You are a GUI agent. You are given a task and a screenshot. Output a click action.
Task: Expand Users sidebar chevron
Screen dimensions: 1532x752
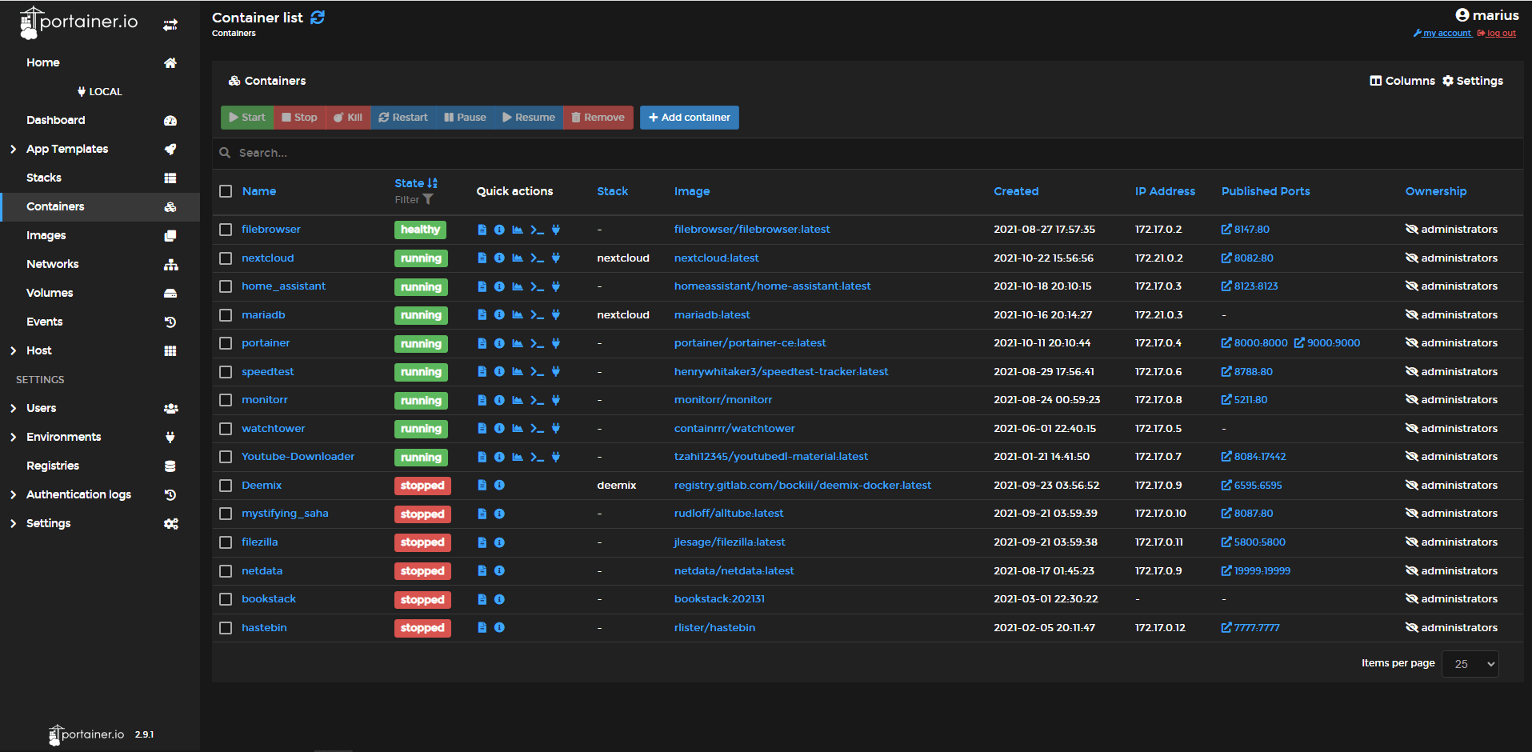[x=13, y=409]
